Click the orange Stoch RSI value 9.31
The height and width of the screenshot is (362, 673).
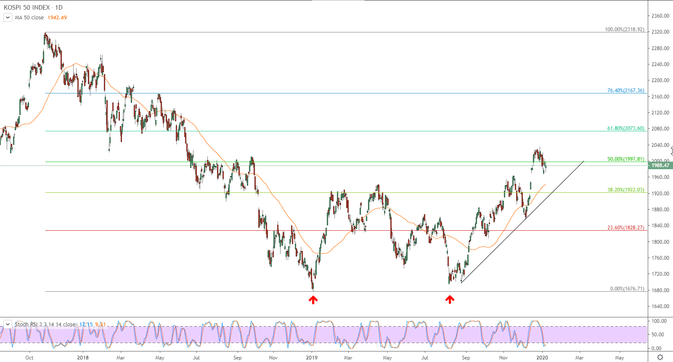pos(101,324)
